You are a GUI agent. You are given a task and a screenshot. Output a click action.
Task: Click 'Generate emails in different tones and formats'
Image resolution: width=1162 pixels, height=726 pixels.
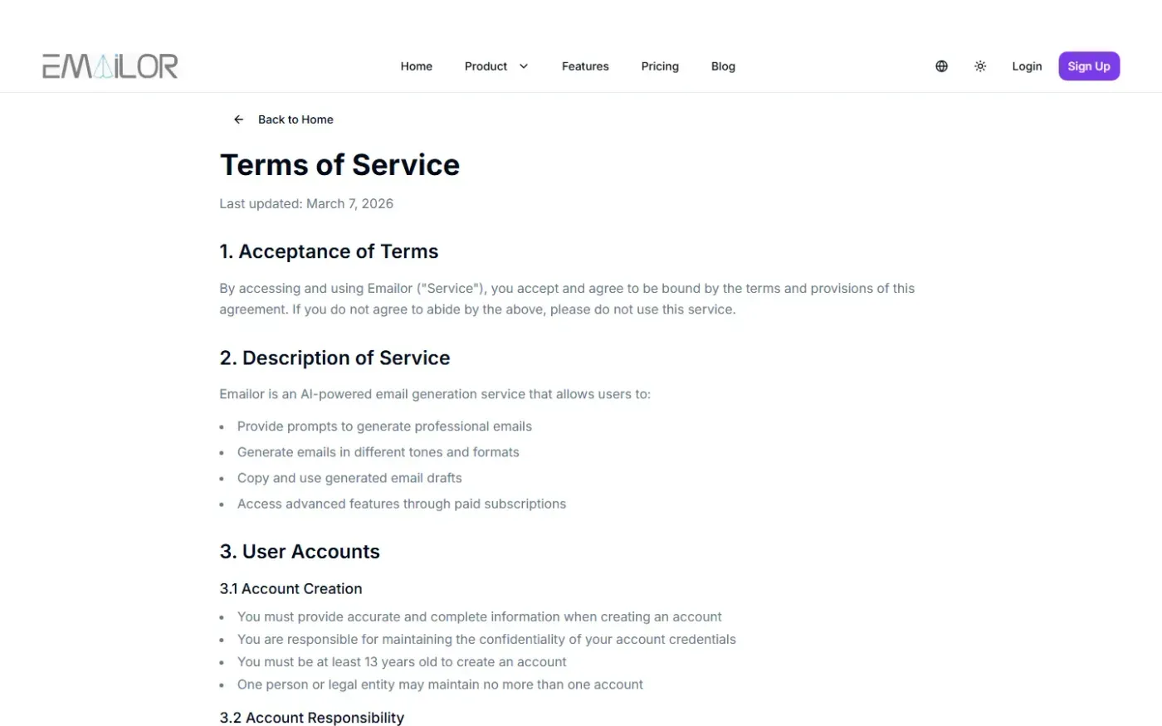tap(378, 452)
